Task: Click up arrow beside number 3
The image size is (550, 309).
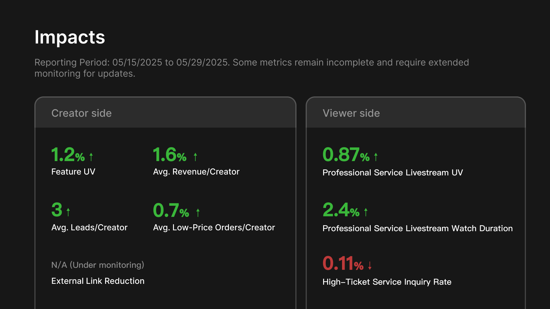Action: click(68, 212)
